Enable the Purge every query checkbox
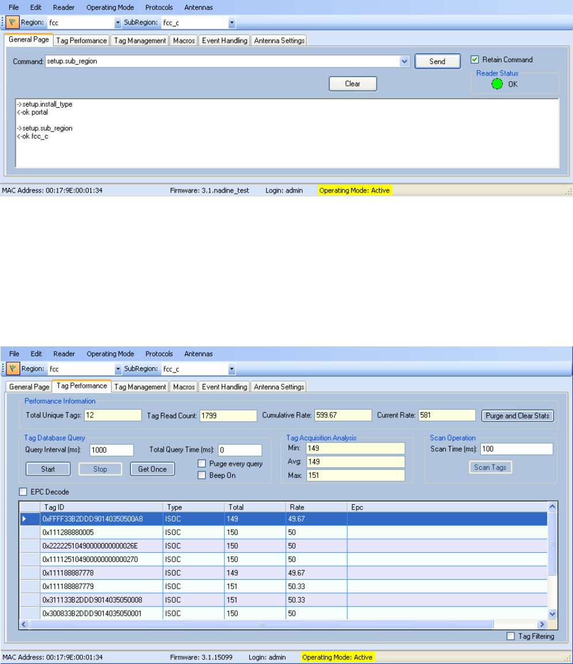The width and height of the screenshot is (573, 664). [x=202, y=463]
